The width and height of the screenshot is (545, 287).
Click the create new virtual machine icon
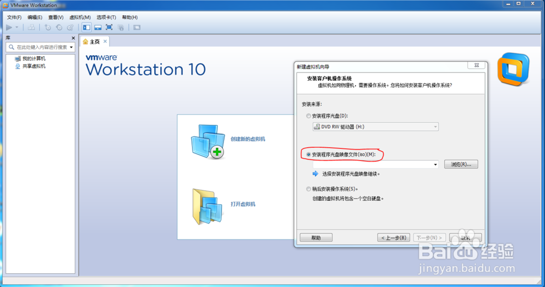click(208, 142)
